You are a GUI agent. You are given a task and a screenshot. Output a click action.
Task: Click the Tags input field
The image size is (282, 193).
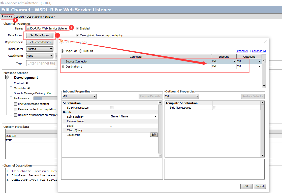coord(42,63)
